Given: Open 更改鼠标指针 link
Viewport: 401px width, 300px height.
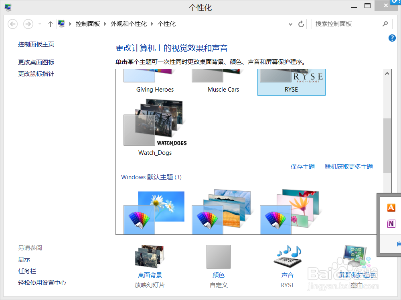Looking at the screenshot, I should (36, 74).
